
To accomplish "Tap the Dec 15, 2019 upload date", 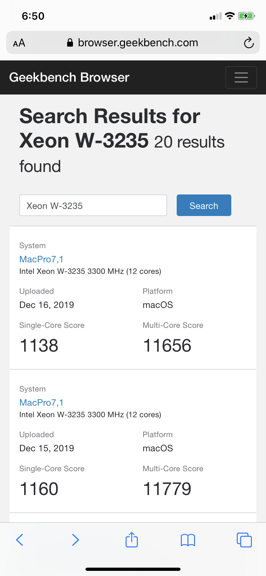I will [47, 448].
